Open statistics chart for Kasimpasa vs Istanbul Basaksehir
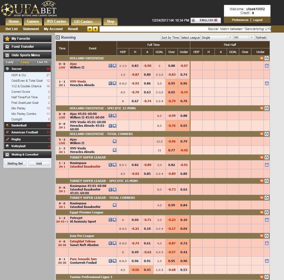284x280 pixels. tap(267, 165)
